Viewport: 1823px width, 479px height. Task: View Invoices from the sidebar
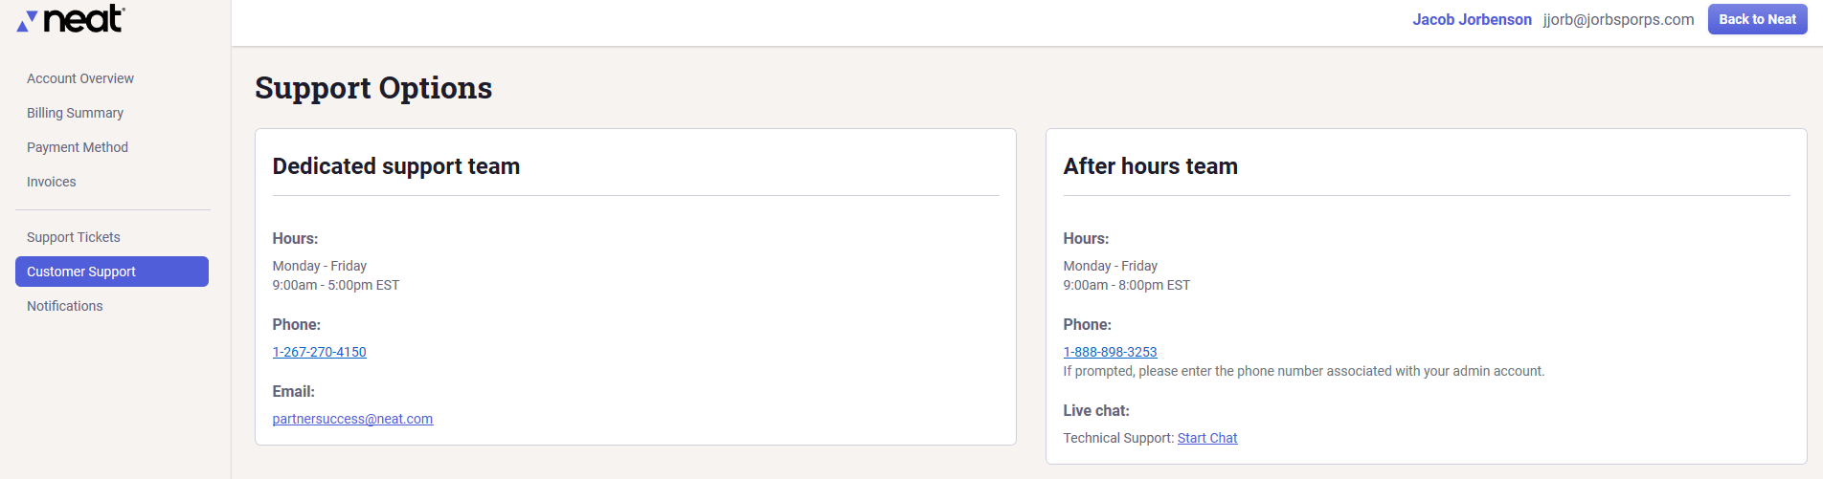click(52, 182)
